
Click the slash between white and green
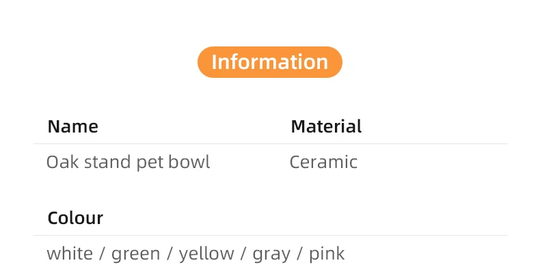pos(103,254)
